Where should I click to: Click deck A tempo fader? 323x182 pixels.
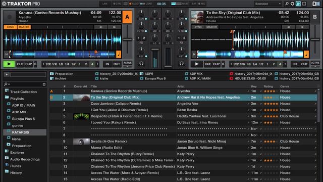[x=127, y=39]
